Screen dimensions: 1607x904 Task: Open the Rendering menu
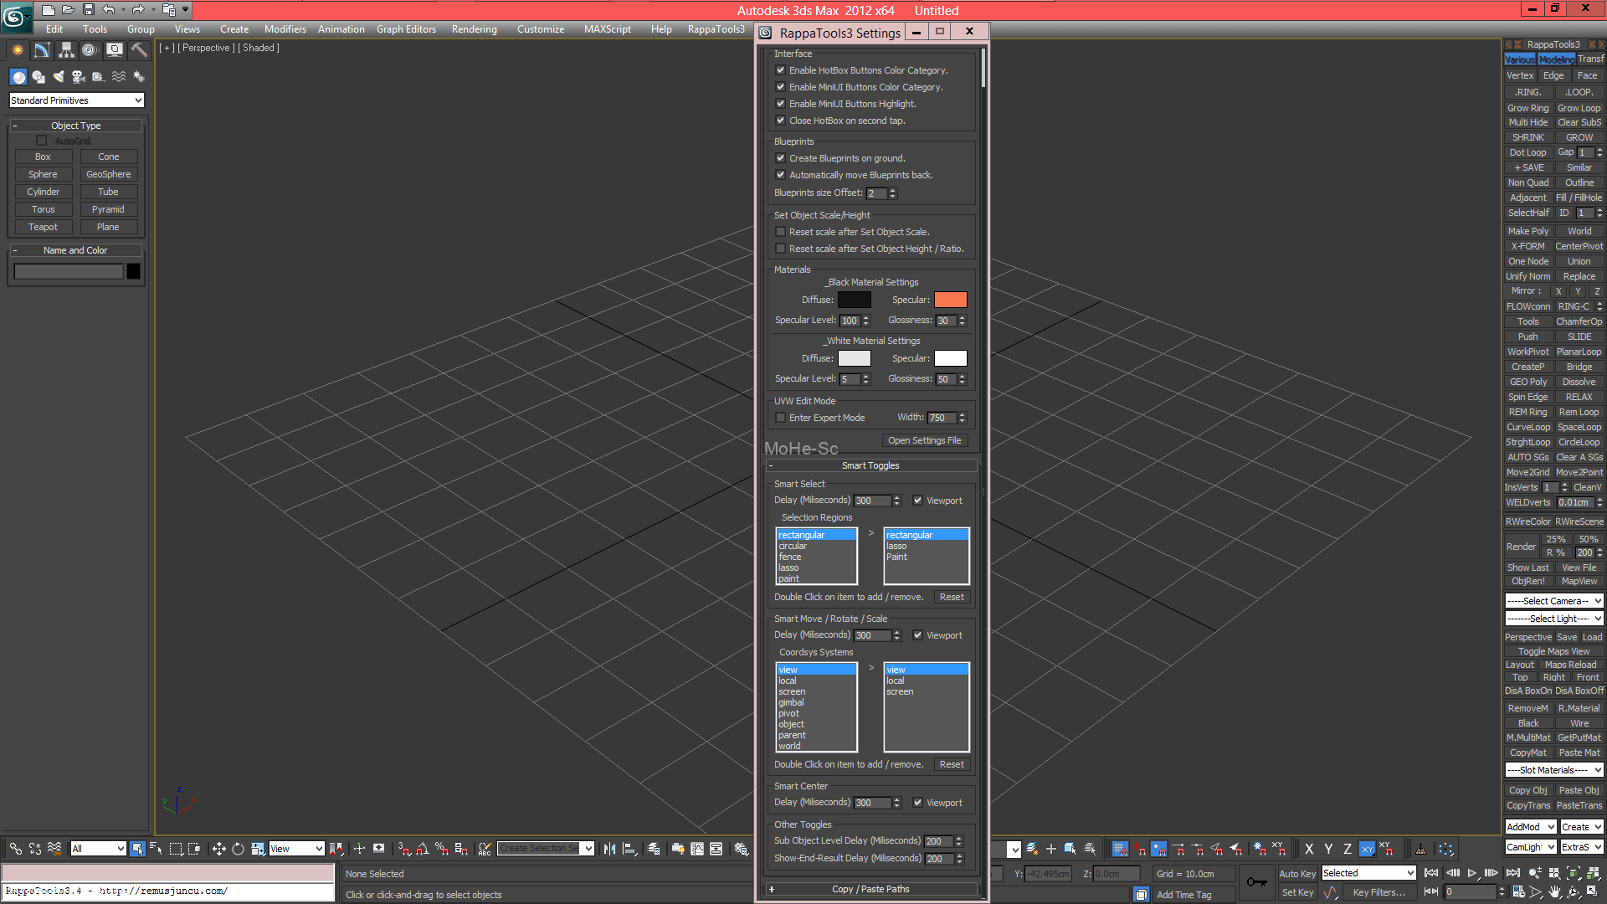[474, 29]
